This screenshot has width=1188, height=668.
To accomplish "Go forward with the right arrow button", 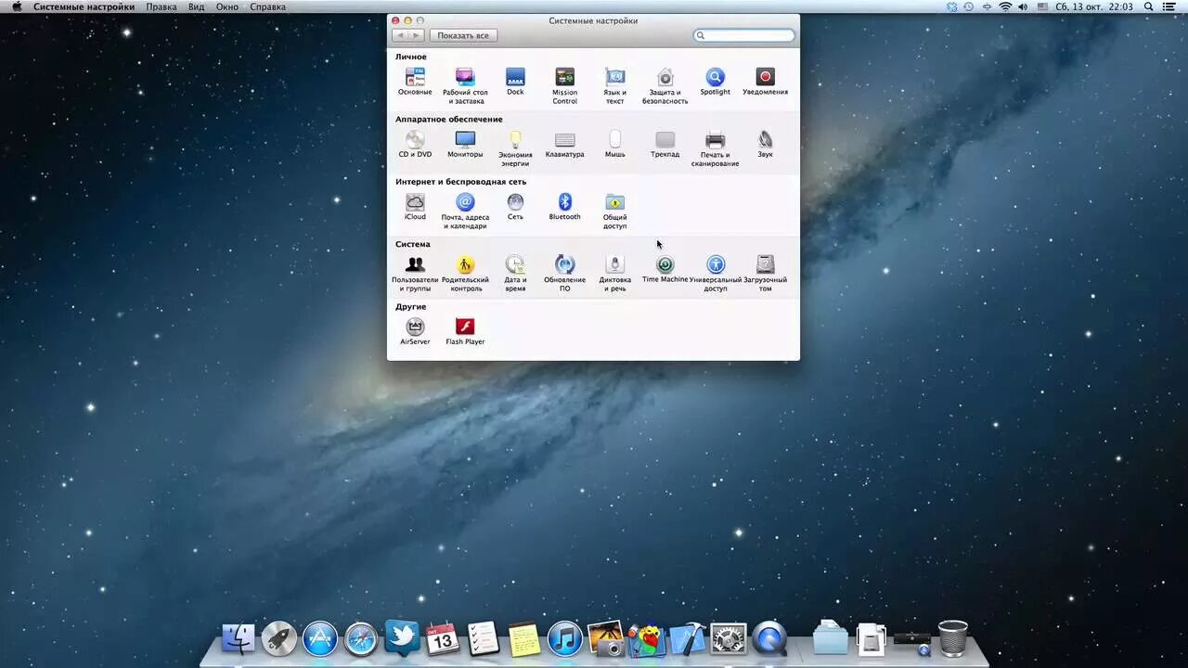I will click(417, 35).
